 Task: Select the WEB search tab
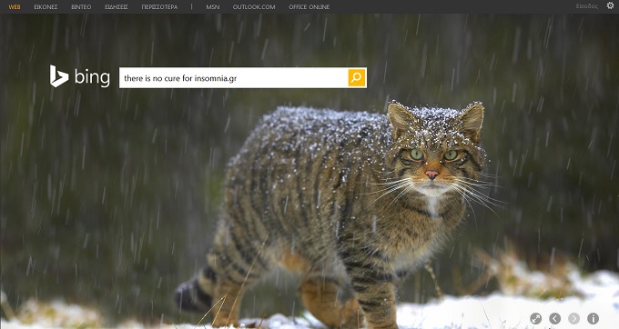[15, 6]
